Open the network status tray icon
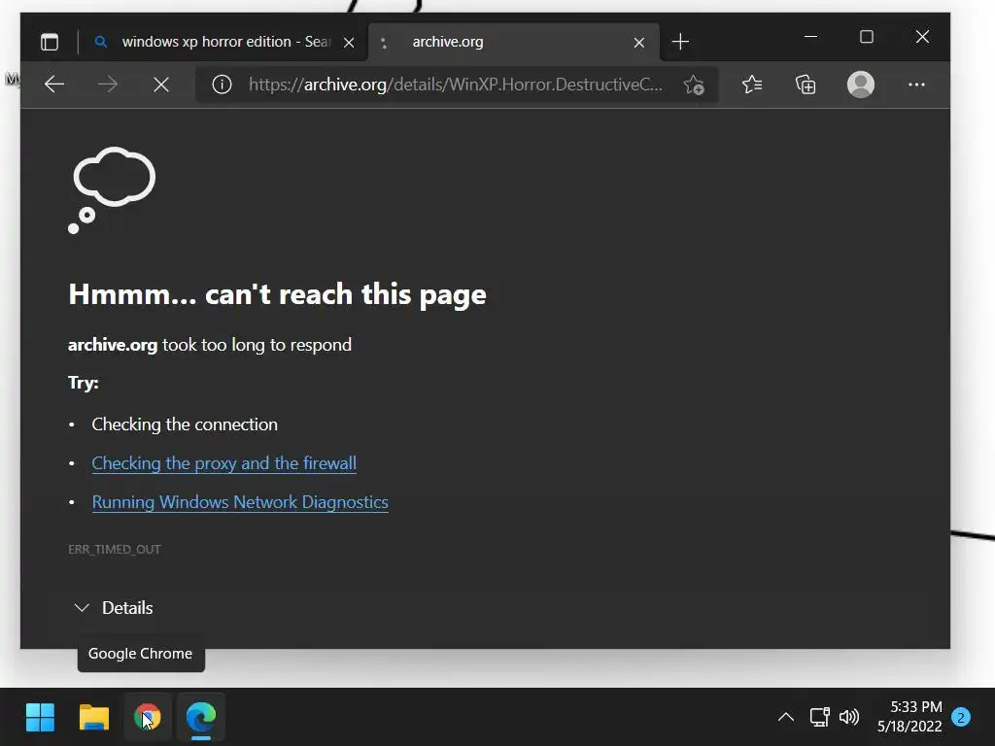Image resolution: width=995 pixels, height=746 pixels. coord(819,718)
